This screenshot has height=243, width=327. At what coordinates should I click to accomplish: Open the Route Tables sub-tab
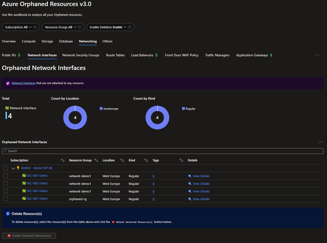coord(115,55)
